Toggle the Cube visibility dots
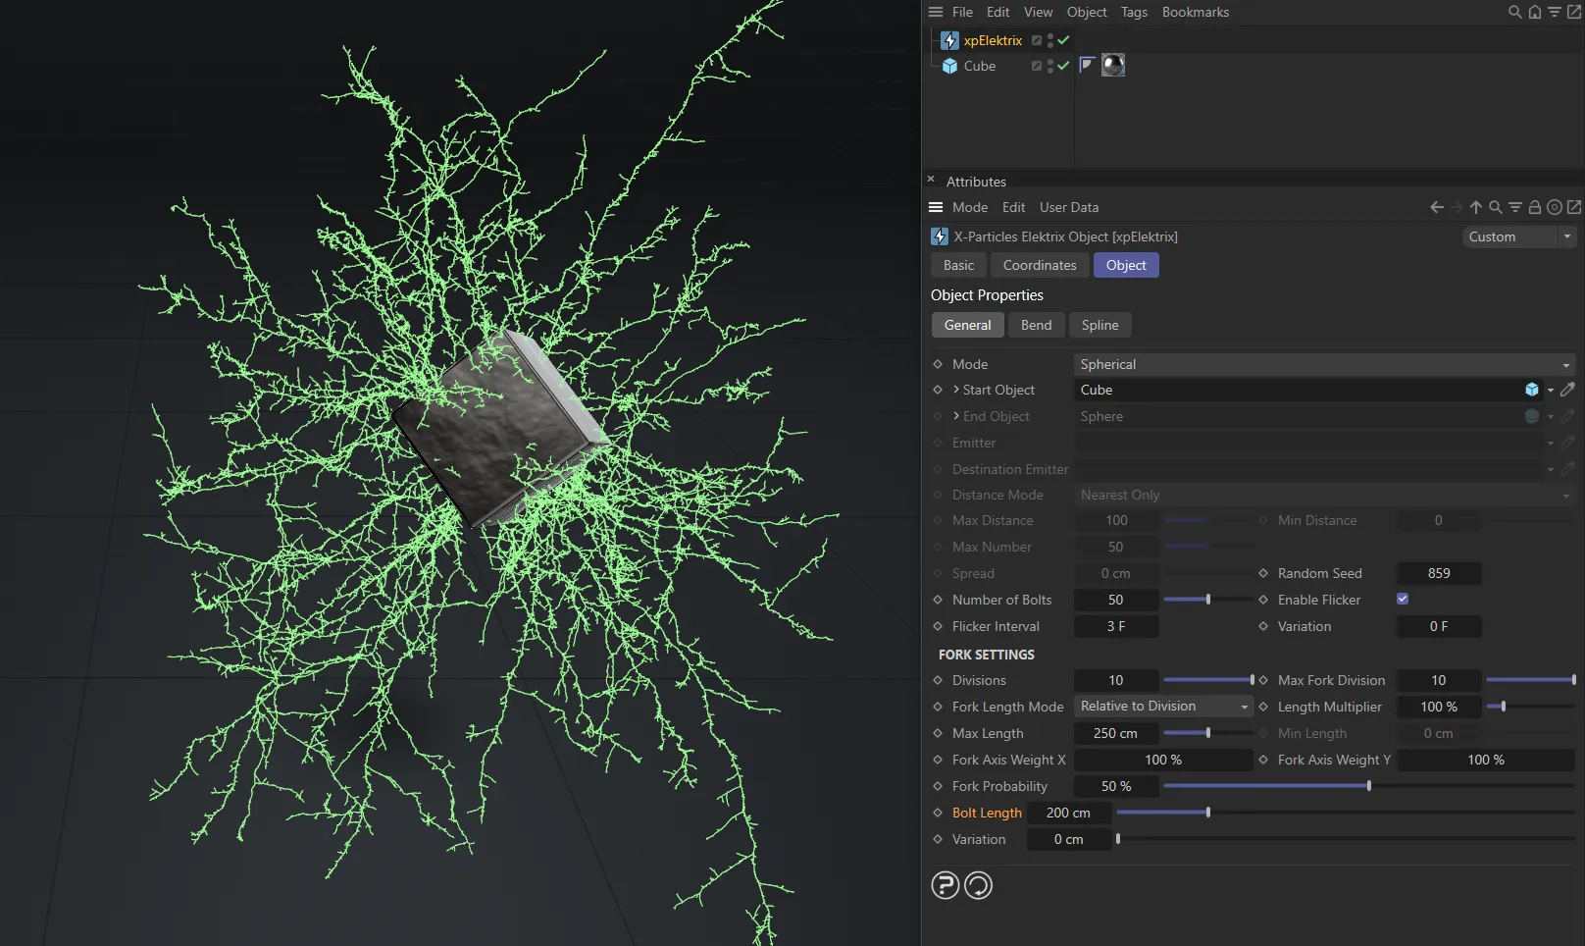The height and width of the screenshot is (946, 1585). [1050, 66]
